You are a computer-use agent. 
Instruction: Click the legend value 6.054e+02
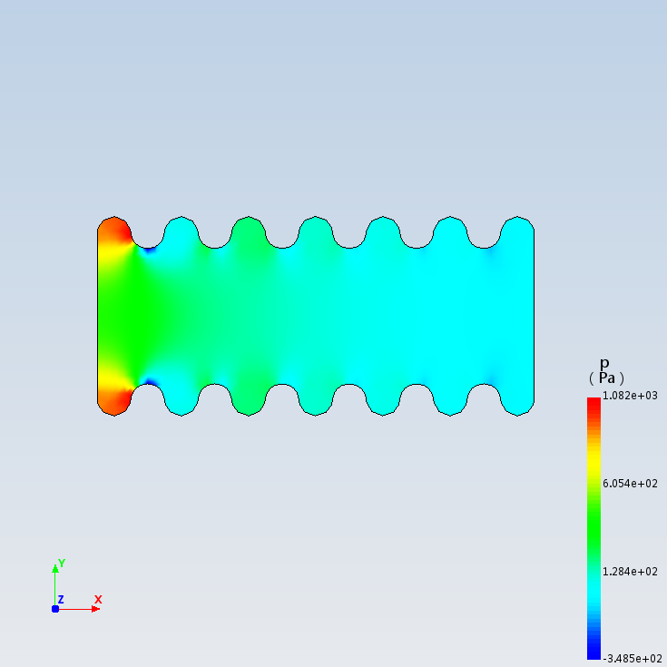(630, 484)
